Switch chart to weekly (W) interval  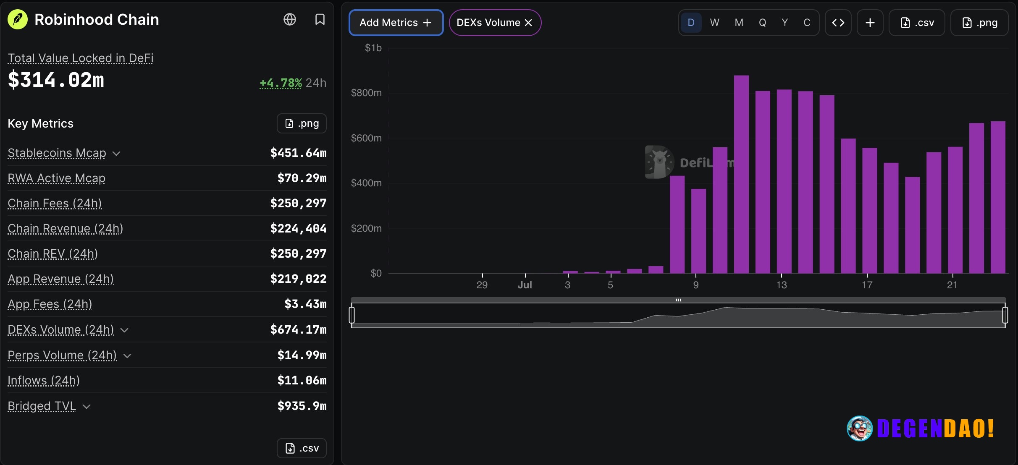point(714,23)
